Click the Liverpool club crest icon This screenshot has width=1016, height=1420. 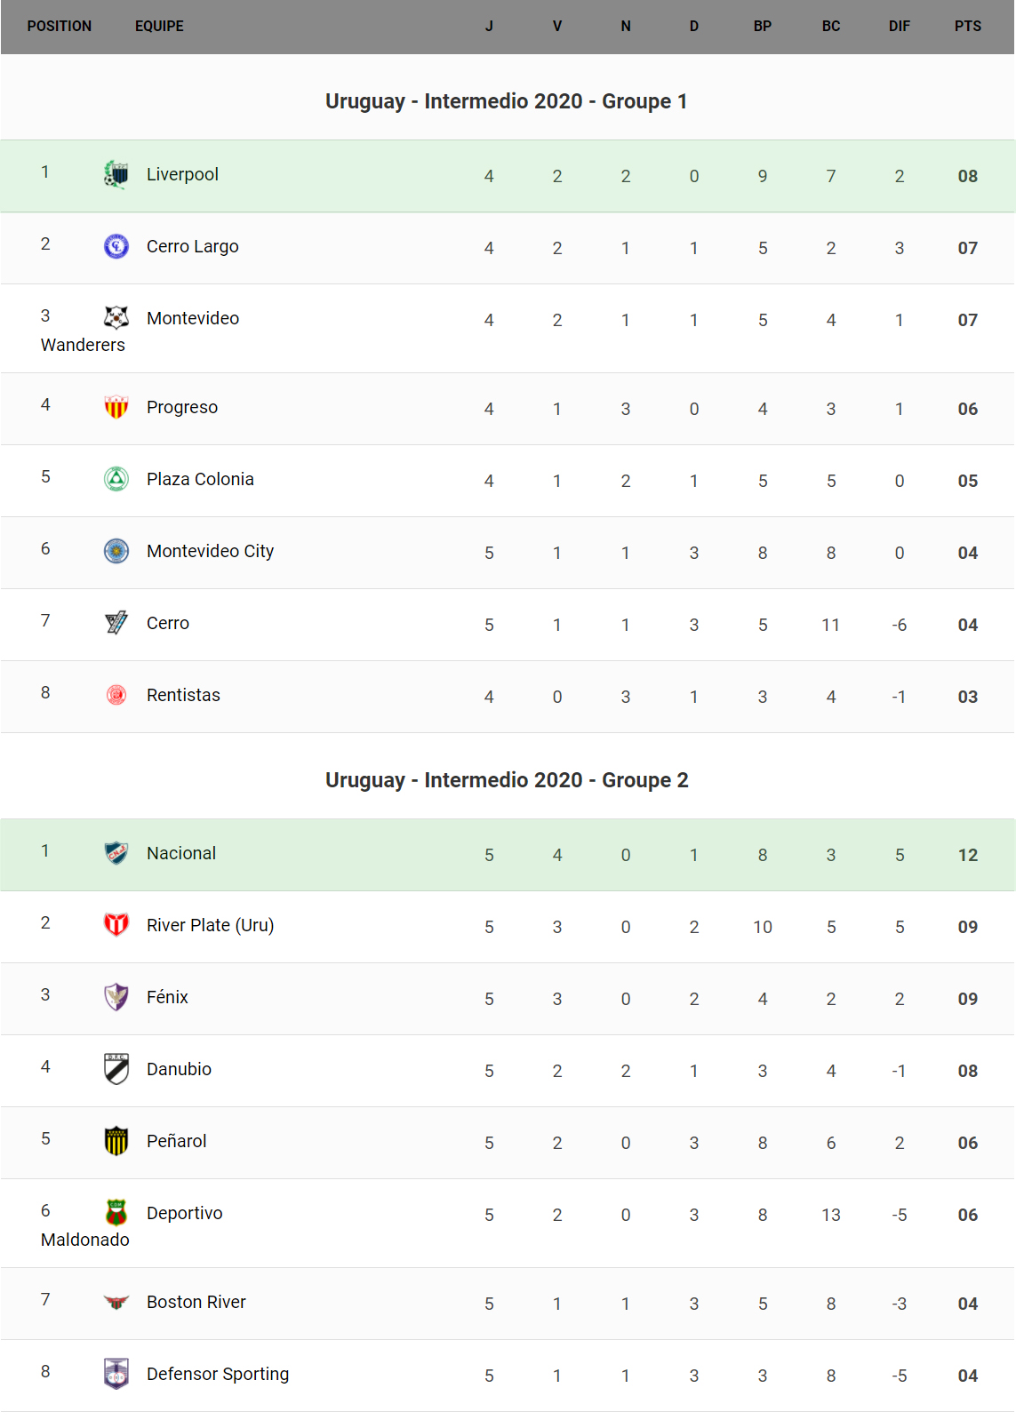click(x=116, y=175)
